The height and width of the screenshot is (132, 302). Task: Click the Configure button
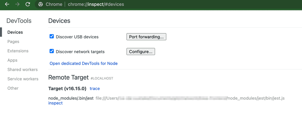(x=141, y=52)
